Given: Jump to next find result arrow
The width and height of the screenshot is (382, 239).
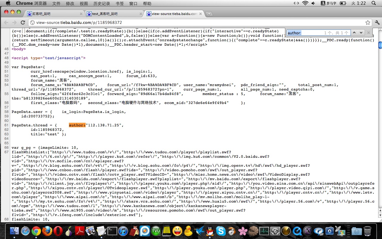Looking at the screenshot, I should click(x=361, y=33).
